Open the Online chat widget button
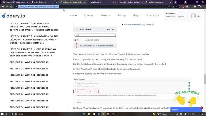The width and height of the screenshot is (206, 116). 186,110
